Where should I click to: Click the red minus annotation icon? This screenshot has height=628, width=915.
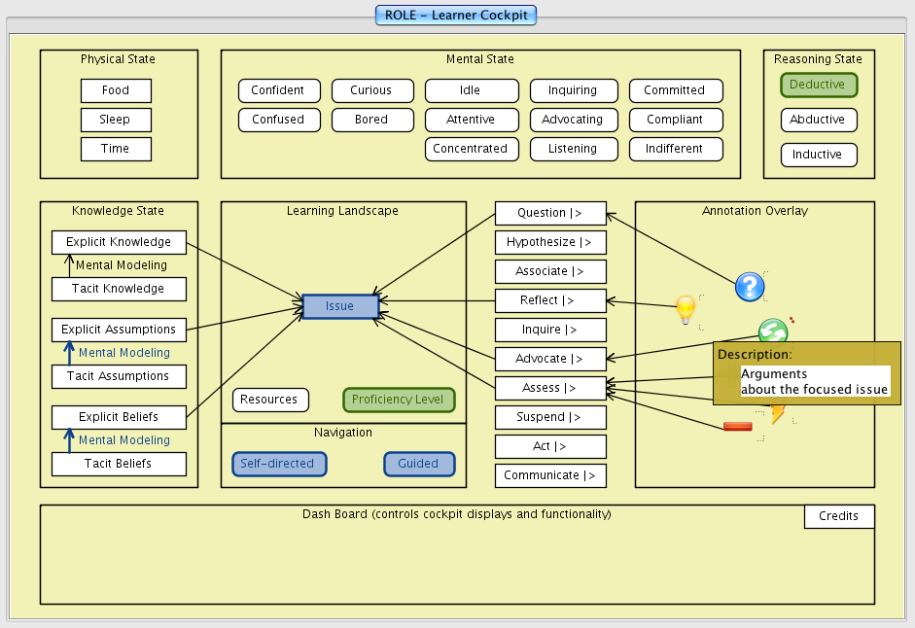[x=738, y=426]
